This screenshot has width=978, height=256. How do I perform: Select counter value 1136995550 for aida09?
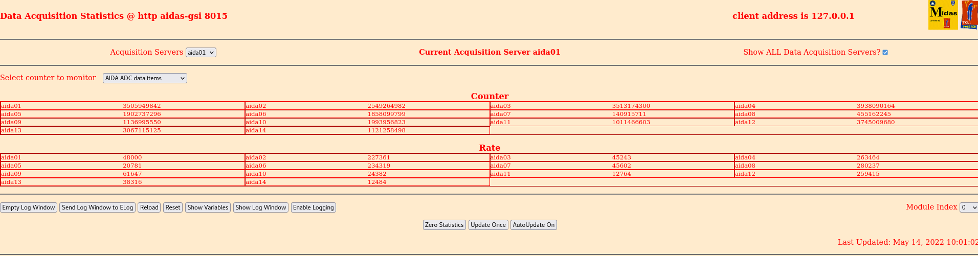tap(142, 123)
